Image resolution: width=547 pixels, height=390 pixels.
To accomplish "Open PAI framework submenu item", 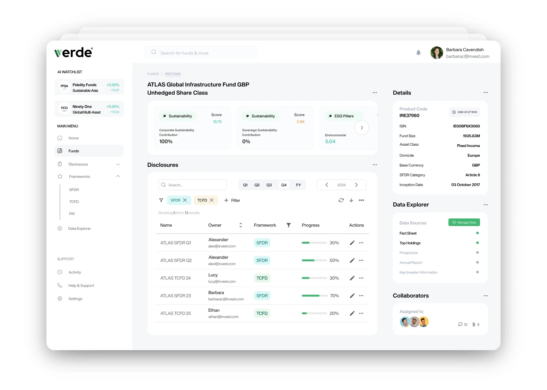I will (x=72, y=214).
